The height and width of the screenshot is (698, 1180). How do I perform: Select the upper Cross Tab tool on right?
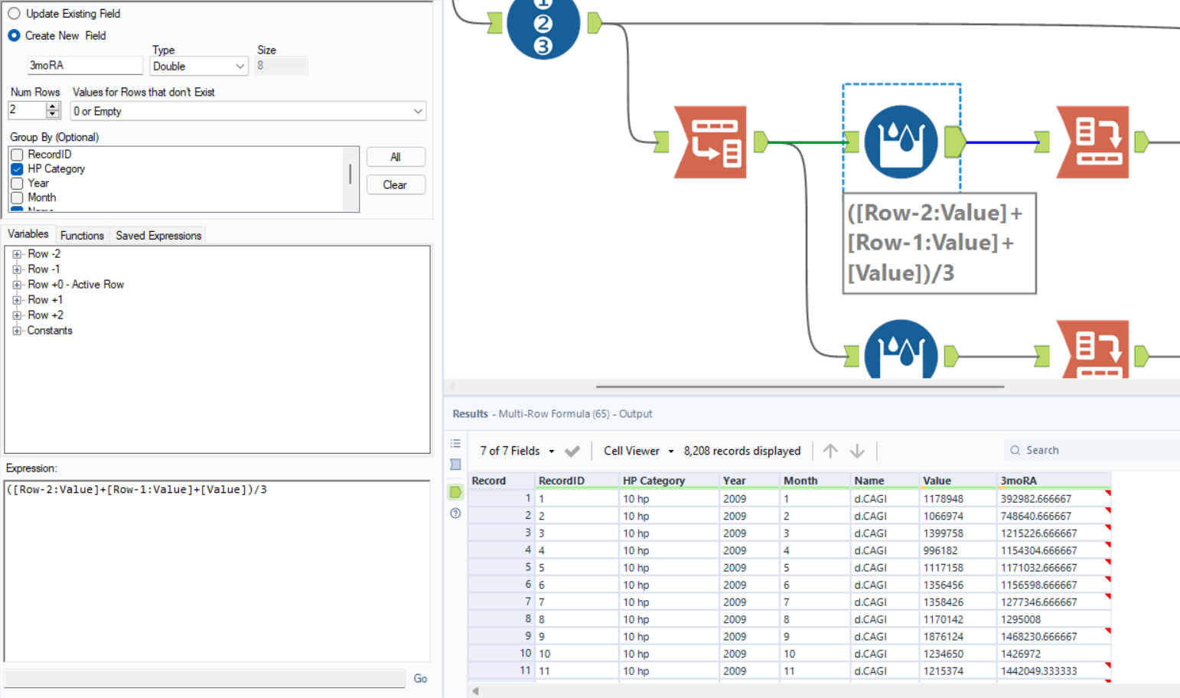1093,142
